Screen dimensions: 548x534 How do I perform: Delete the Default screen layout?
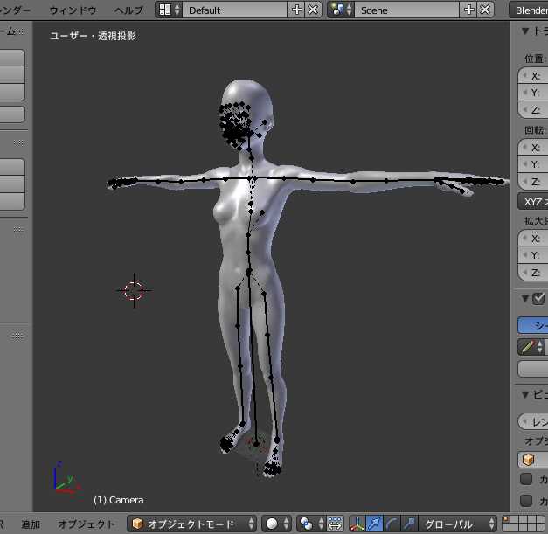click(x=313, y=10)
